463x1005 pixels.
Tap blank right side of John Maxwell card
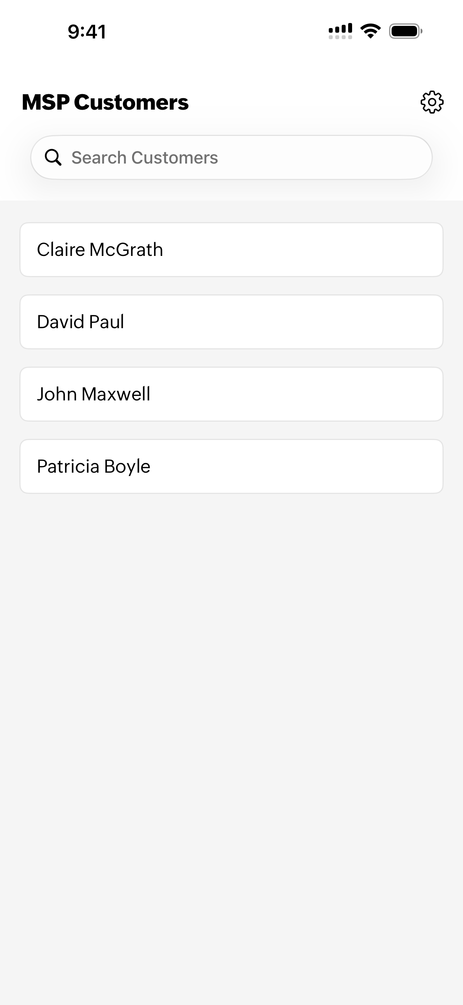pyautogui.click(x=351, y=394)
